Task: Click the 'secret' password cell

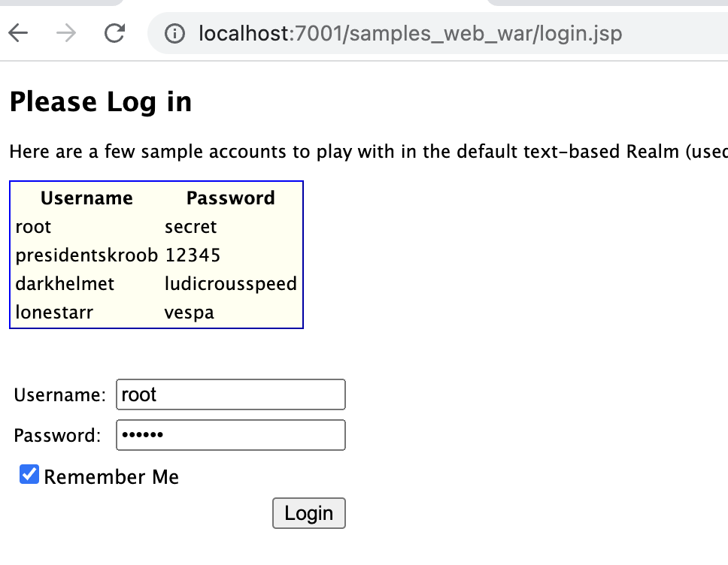Action: pyautogui.click(x=190, y=227)
